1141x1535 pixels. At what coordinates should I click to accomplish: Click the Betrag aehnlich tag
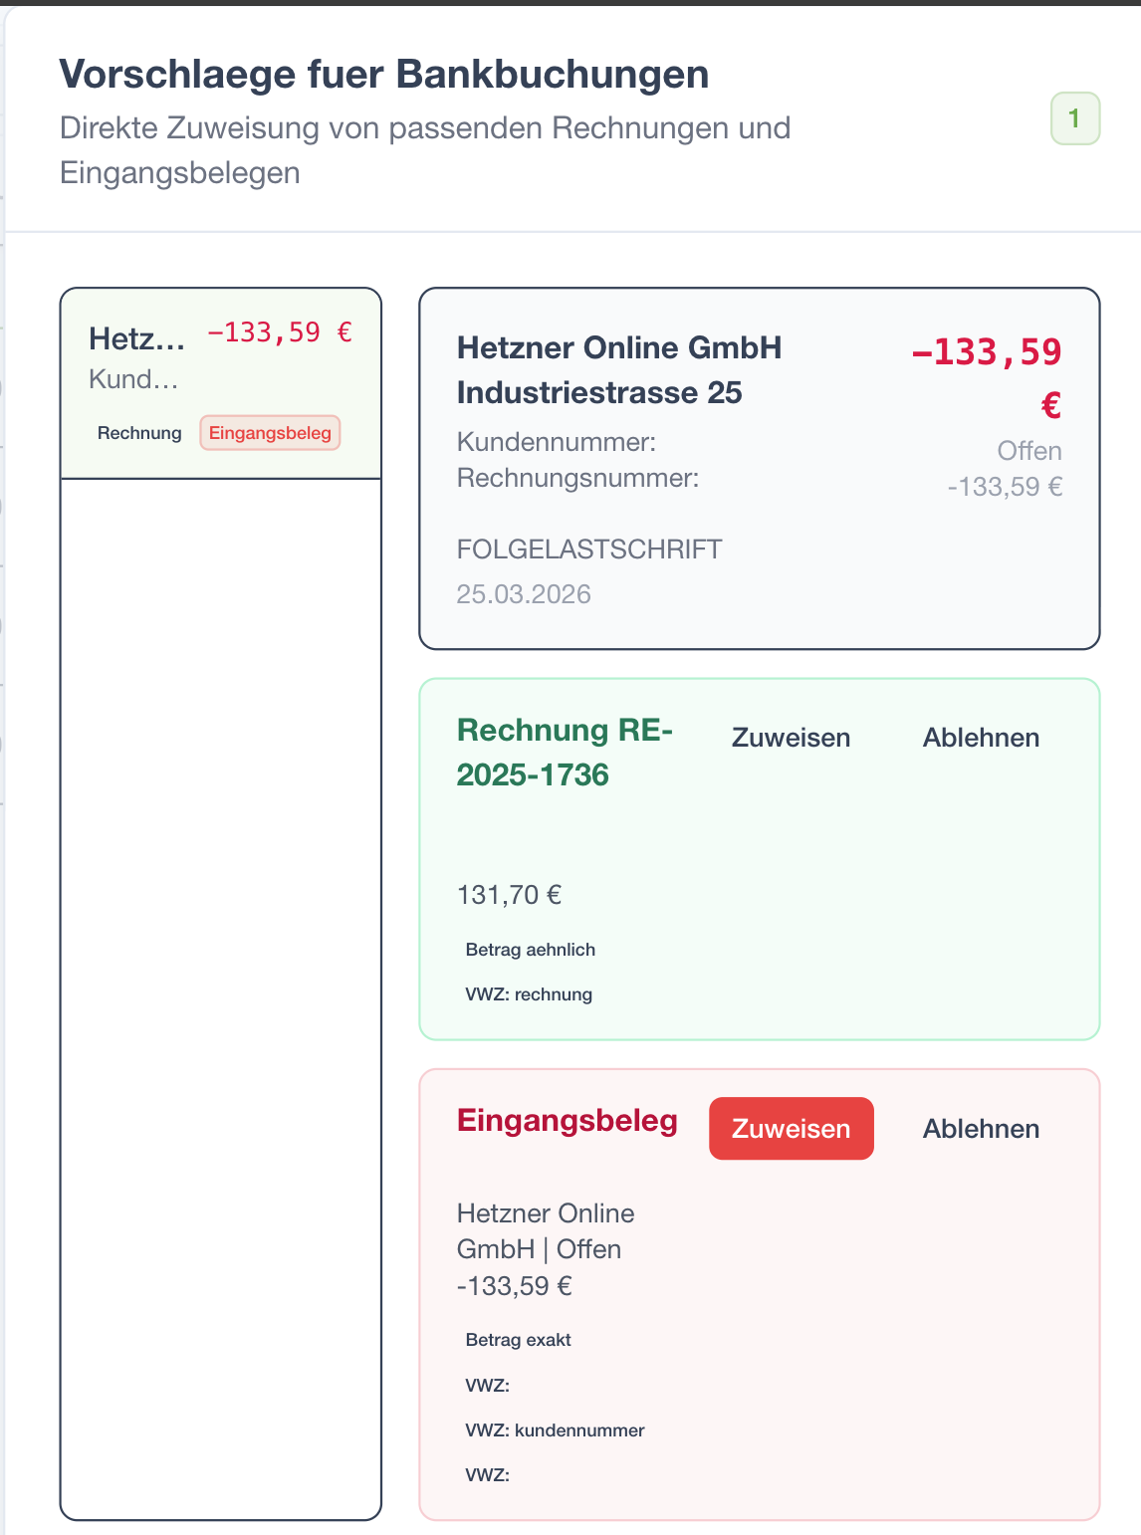[531, 950]
